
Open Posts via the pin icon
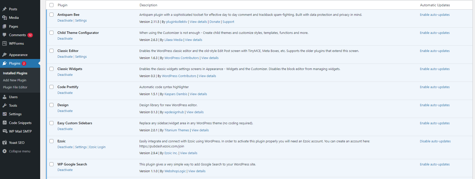[5, 9]
